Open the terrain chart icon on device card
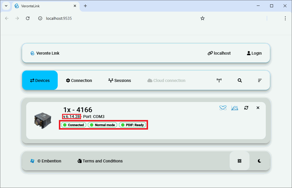292x188 pixels. point(235,108)
